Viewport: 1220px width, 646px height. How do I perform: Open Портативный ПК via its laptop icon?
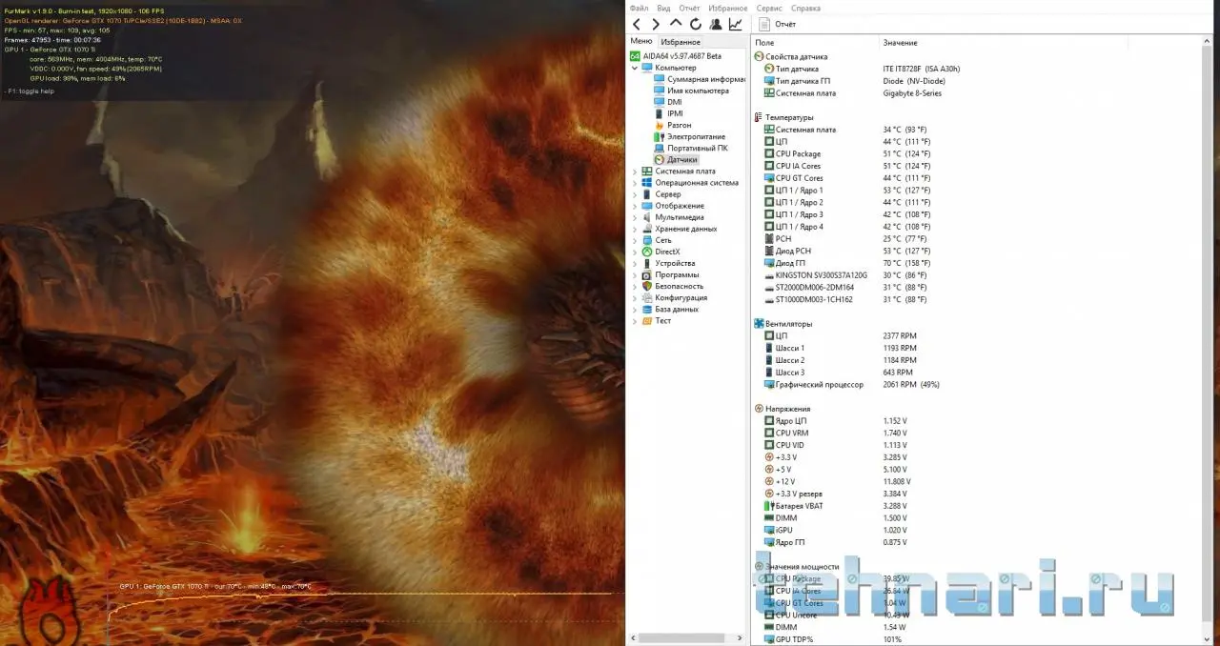pyautogui.click(x=659, y=148)
